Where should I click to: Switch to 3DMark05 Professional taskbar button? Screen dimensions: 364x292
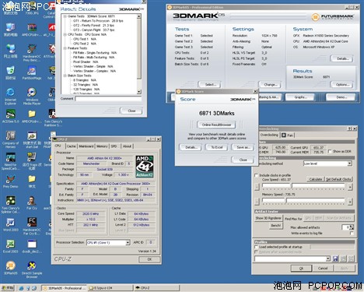(64, 288)
